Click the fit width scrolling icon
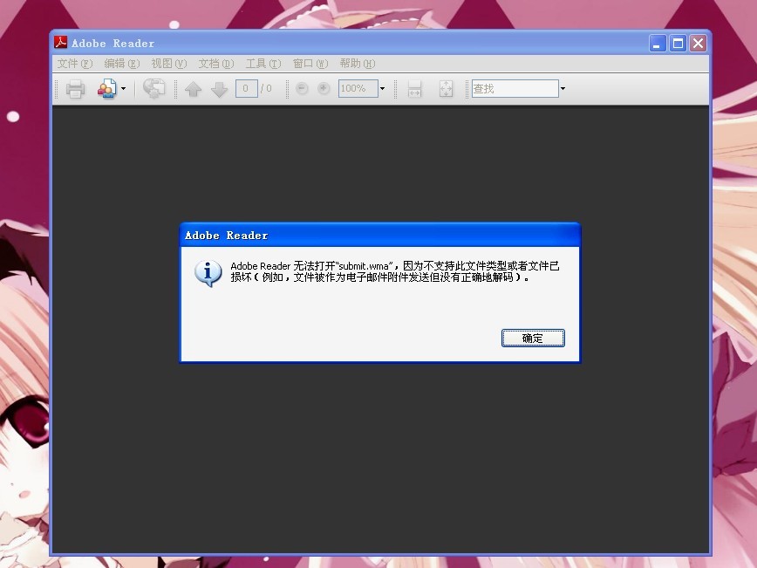Viewport: 757px width, 568px height. [x=415, y=89]
